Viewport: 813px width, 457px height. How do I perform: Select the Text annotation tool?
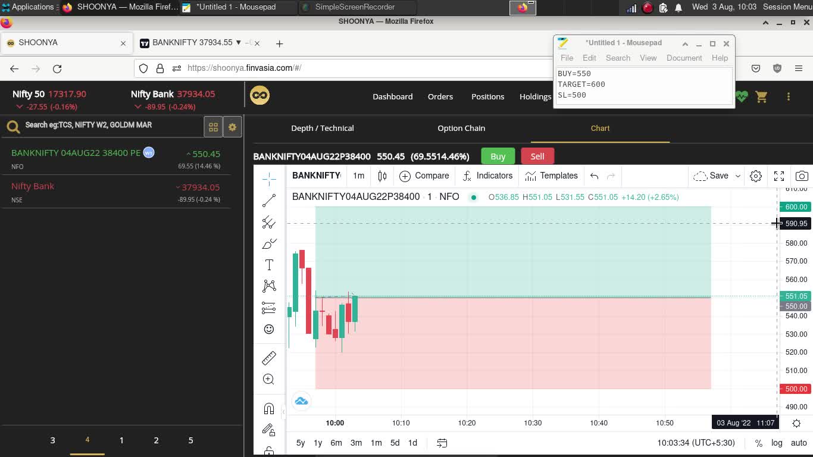[269, 265]
